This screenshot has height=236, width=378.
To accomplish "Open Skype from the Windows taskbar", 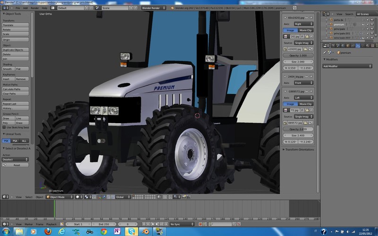I will click(x=132, y=232).
